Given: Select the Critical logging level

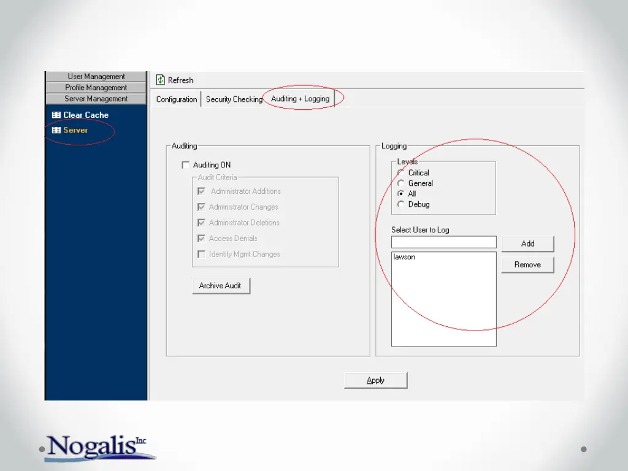Looking at the screenshot, I should pos(400,172).
